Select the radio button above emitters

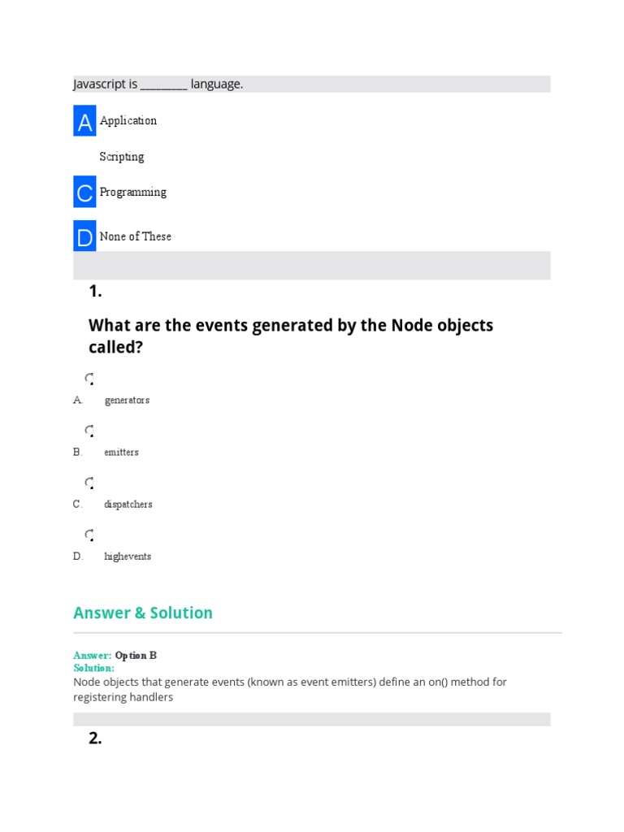(89, 431)
